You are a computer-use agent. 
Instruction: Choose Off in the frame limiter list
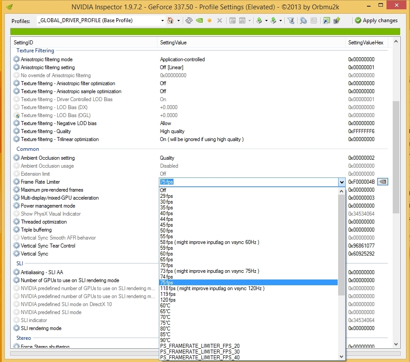248,190
